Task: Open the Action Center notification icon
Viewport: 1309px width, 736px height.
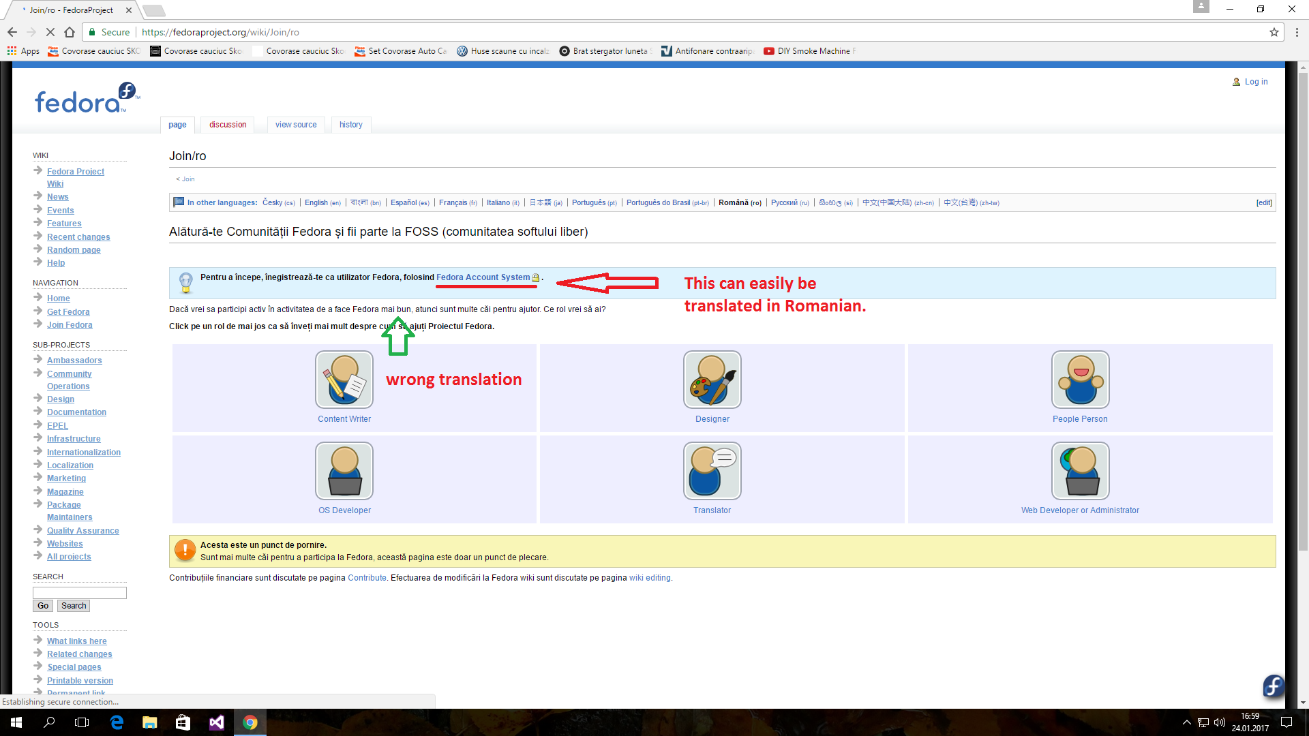Action: coord(1287,722)
